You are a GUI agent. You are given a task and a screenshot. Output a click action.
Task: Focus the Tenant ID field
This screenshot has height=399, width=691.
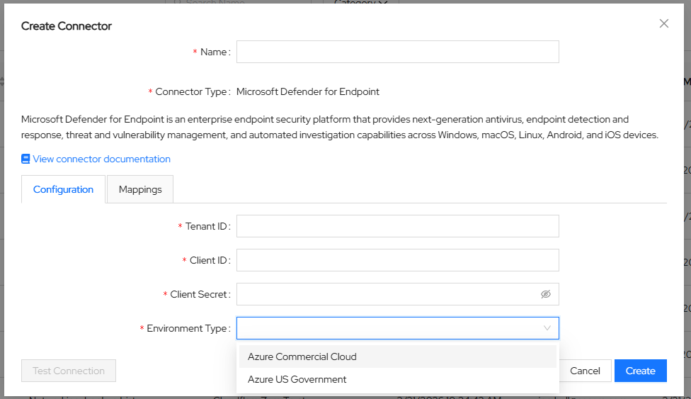tap(397, 226)
